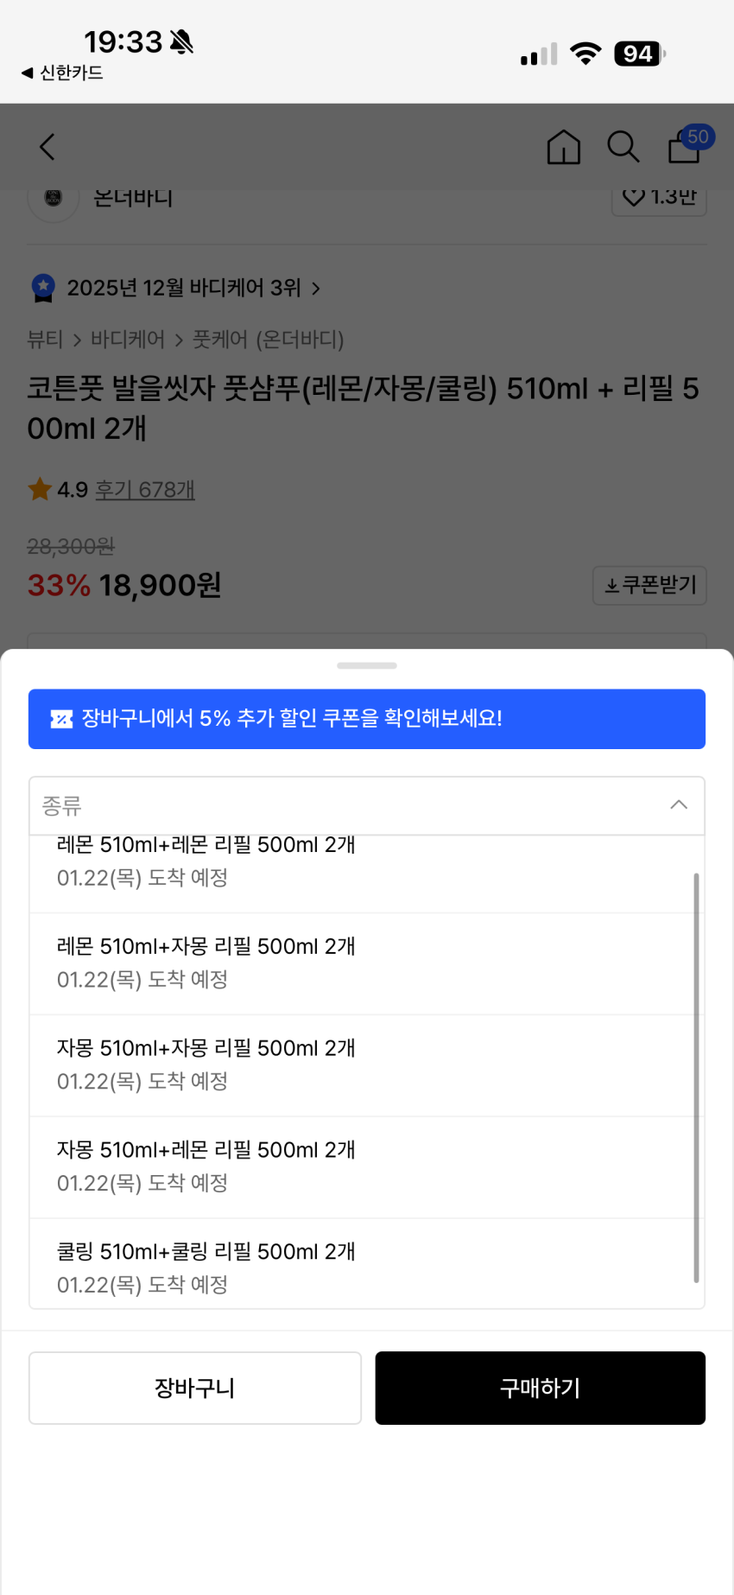Tap the blue ranking badge icon

coord(43,288)
